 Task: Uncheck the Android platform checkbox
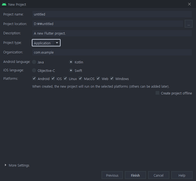34,78
